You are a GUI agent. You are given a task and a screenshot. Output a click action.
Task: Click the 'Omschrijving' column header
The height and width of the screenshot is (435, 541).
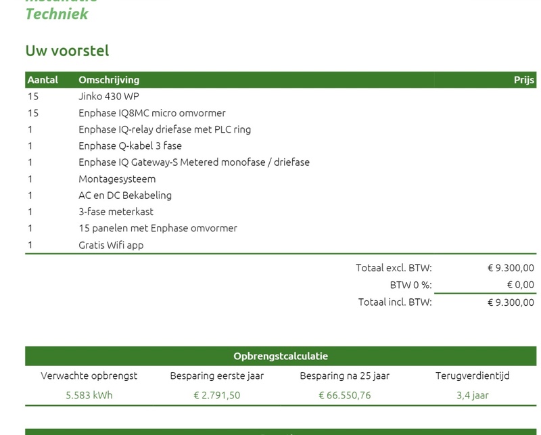coord(109,80)
